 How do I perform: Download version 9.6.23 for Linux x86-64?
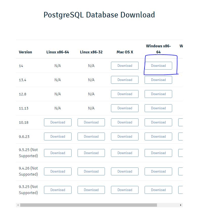58,136
